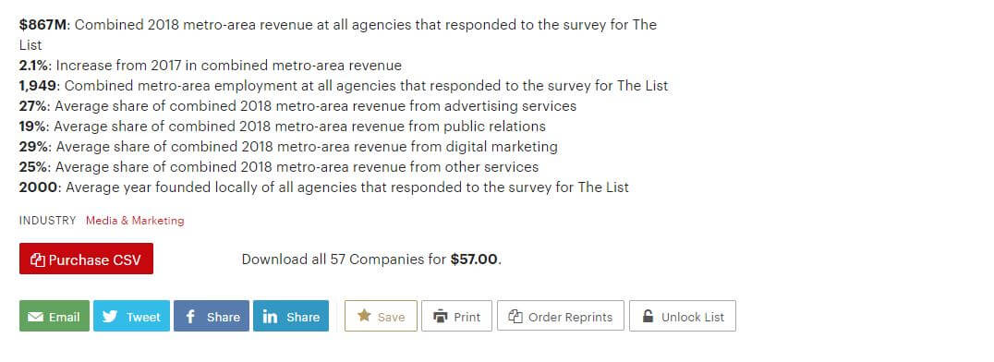Print the page via Print label
The width and height of the screenshot is (994, 362).
click(467, 317)
